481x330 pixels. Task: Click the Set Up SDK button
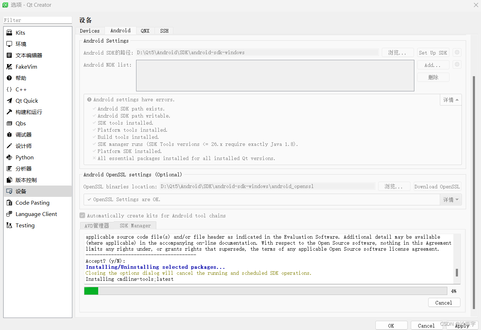tap(433, 53)
